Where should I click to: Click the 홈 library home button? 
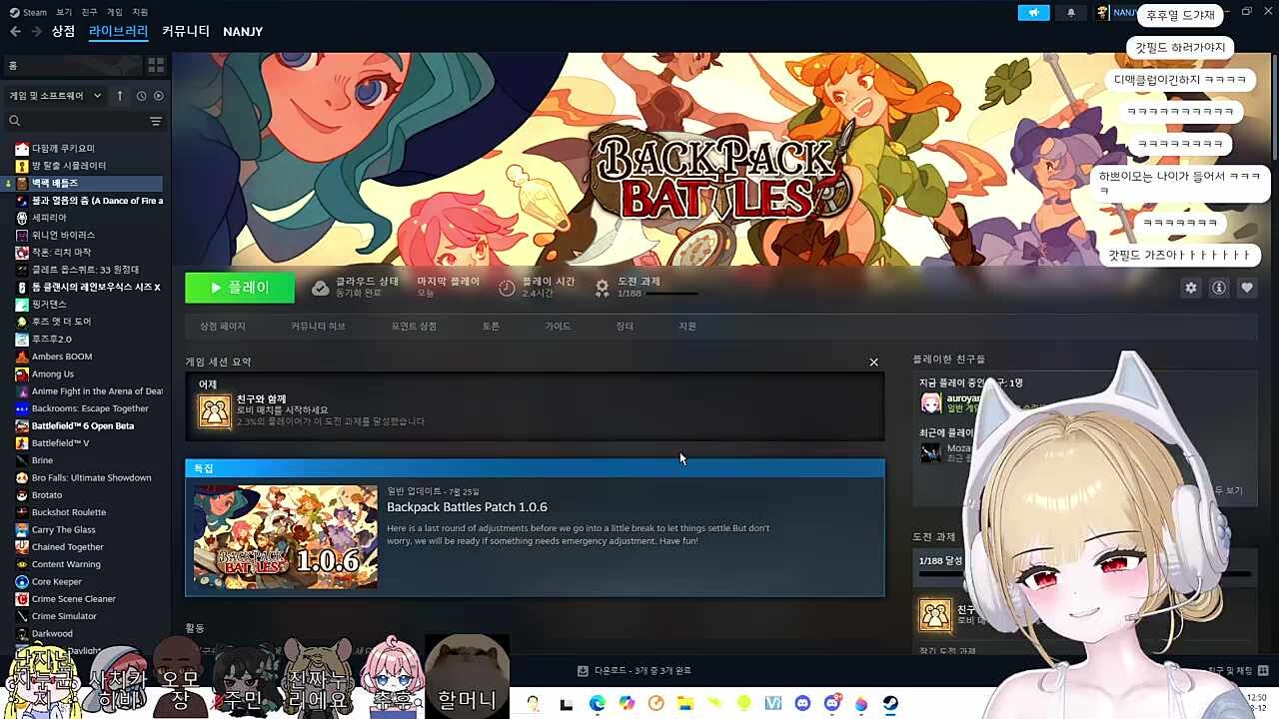click(x=72, y=65)
